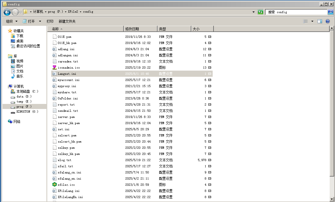
Task: Expand the arrow next to 打开 button
Action: [40, 21]
